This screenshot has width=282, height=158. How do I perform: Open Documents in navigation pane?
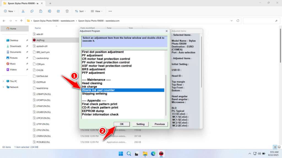coord(15,52)
